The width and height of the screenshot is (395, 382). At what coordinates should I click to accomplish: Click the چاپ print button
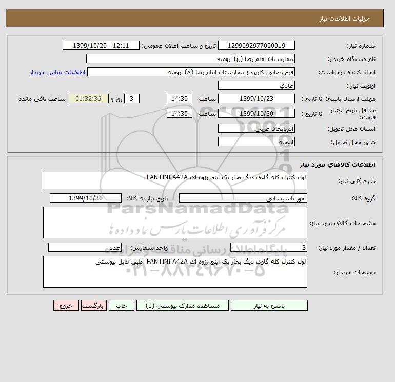122,306
